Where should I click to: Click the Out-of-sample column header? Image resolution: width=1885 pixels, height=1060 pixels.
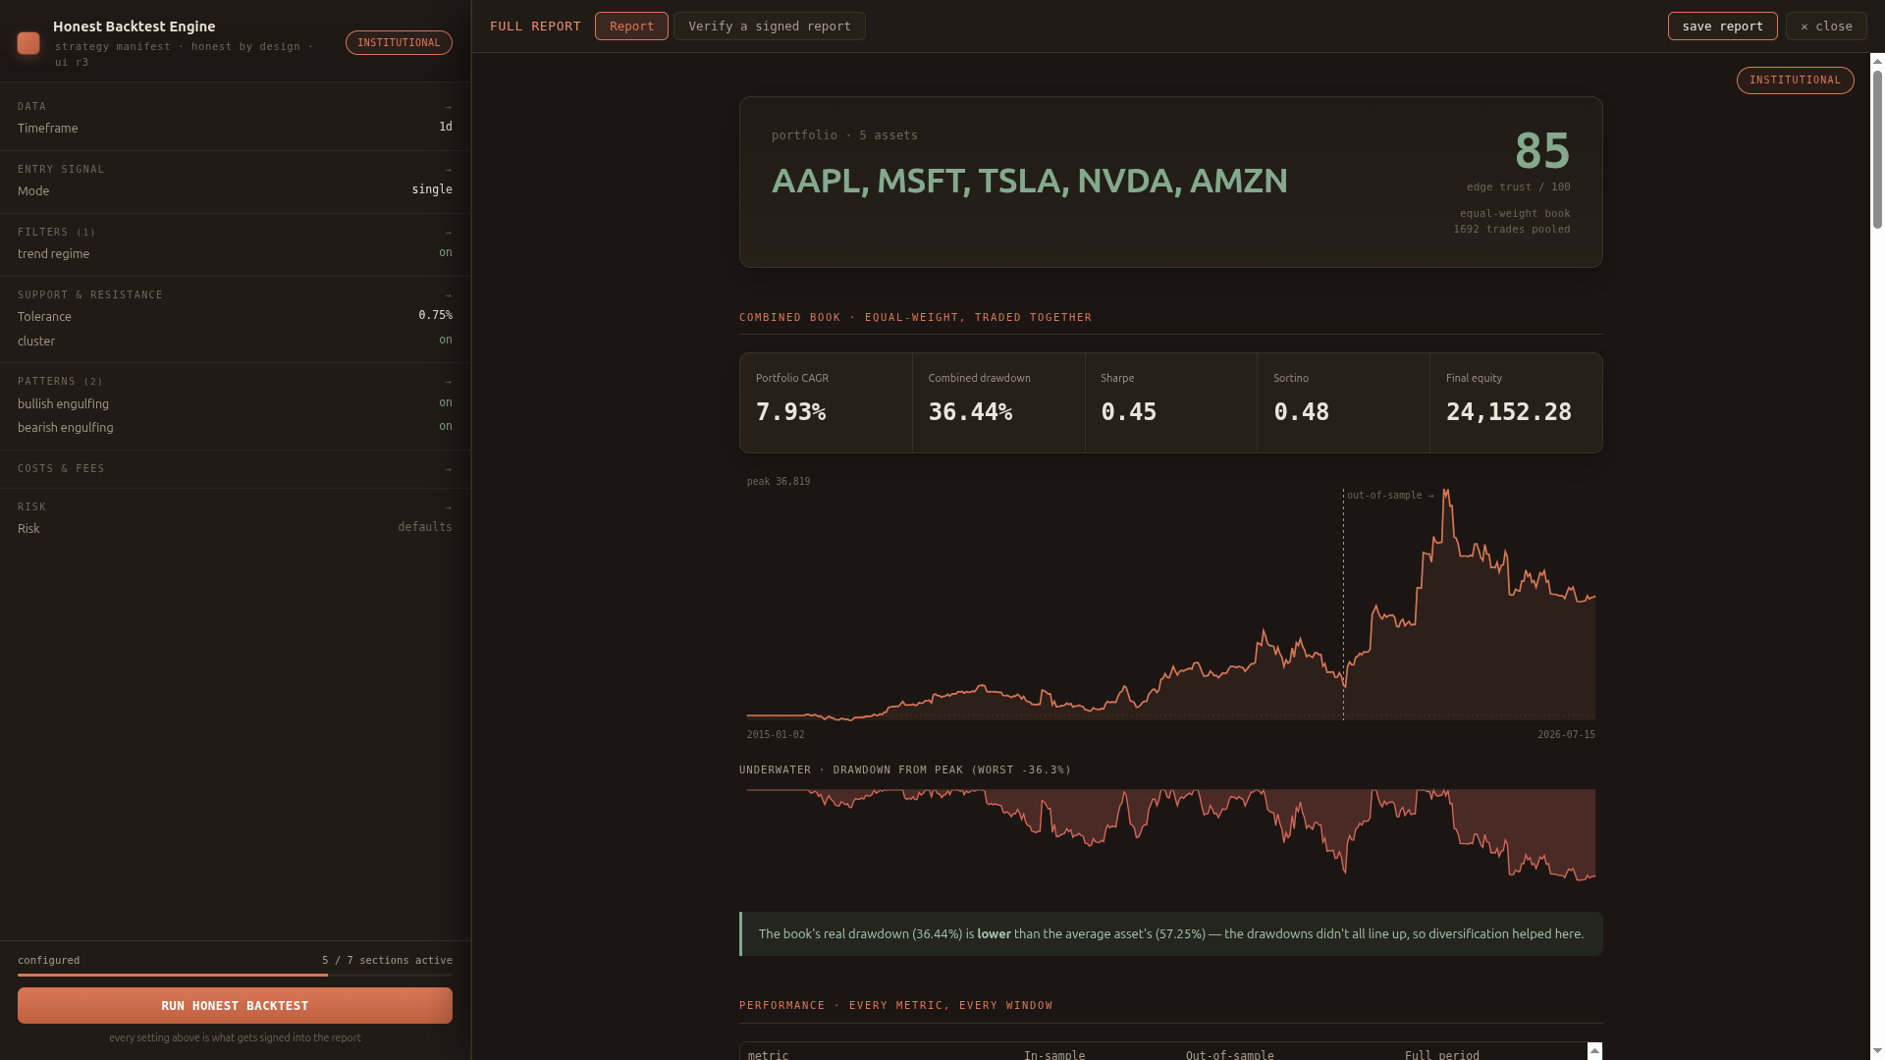(1230, 1055)
